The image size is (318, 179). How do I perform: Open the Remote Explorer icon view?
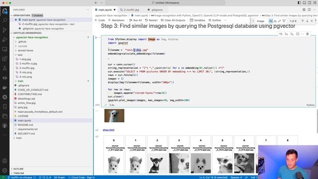pos(4,49)
